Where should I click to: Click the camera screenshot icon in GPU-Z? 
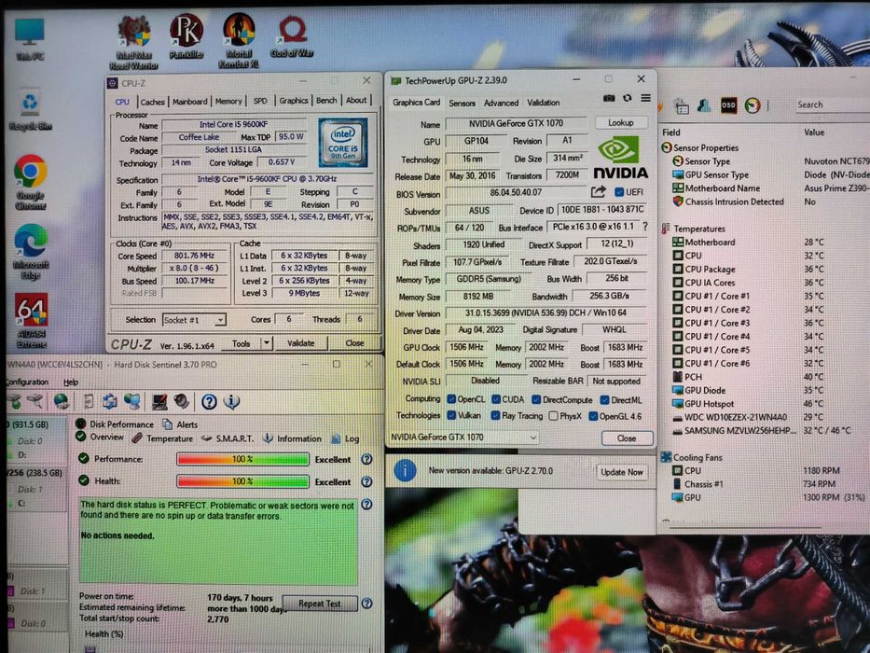609,98
